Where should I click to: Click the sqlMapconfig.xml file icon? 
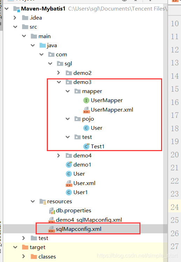click(51, 229)
